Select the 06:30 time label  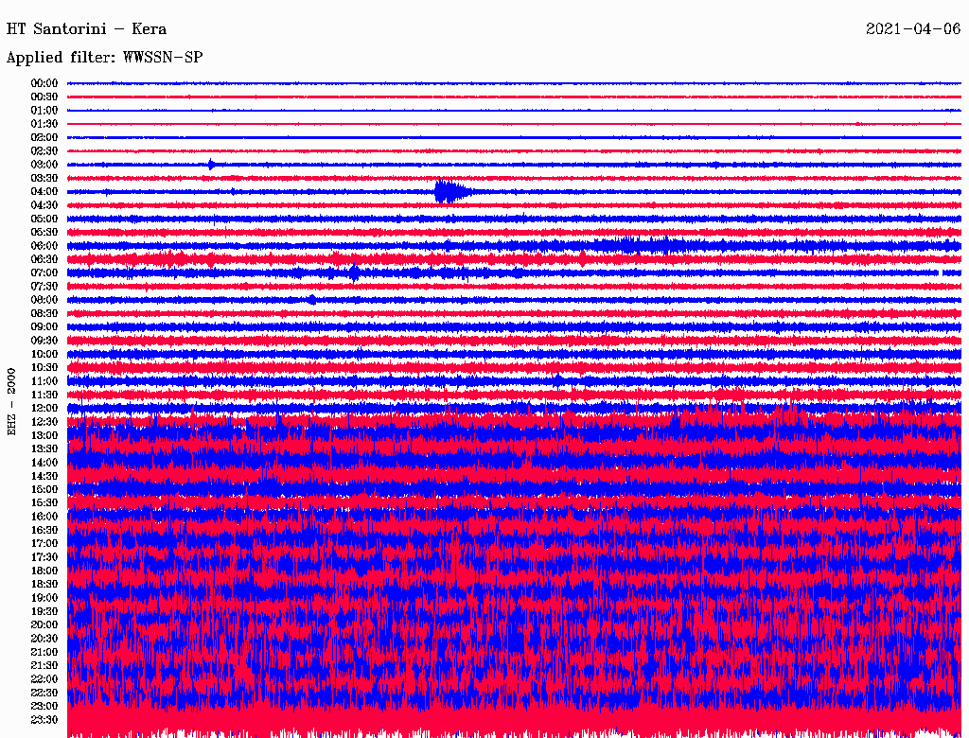(44, 259)
